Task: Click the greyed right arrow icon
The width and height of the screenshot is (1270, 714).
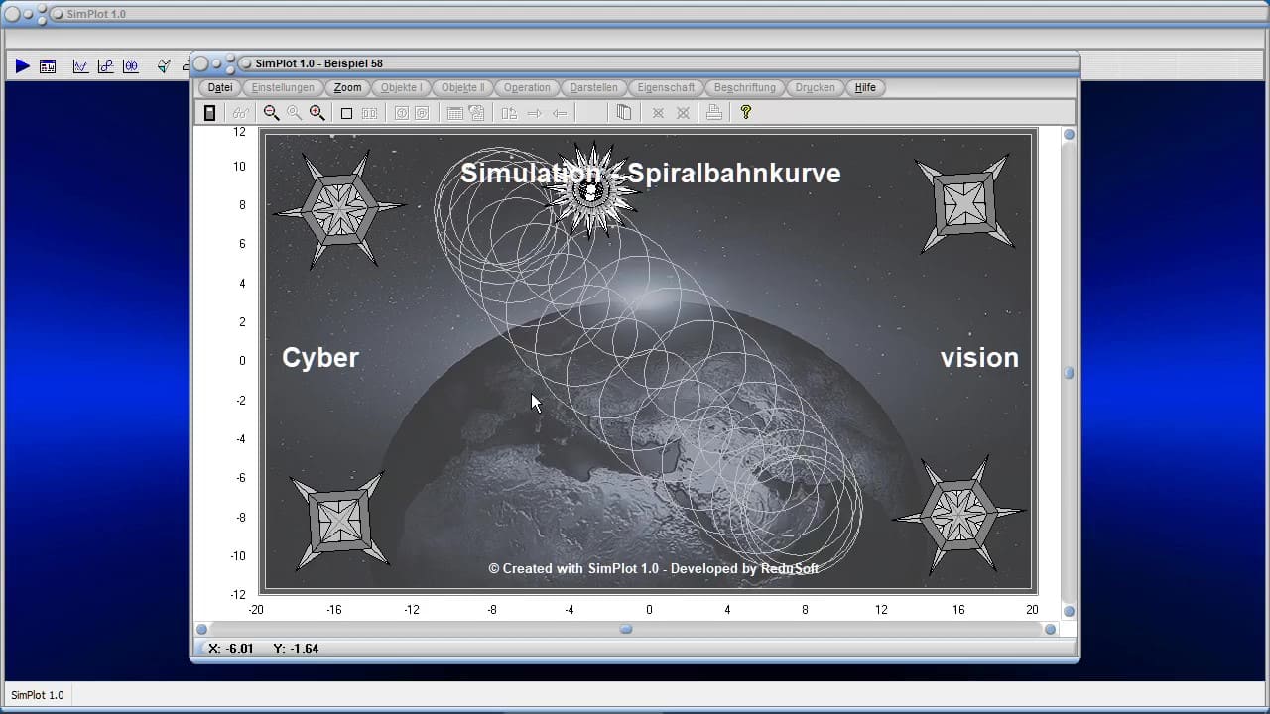Action: pyautogui.click(x=535, y=113)
